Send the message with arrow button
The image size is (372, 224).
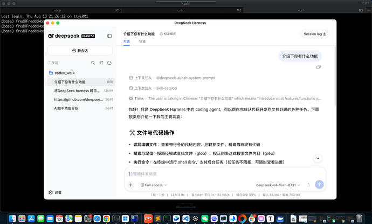point(319,185)
